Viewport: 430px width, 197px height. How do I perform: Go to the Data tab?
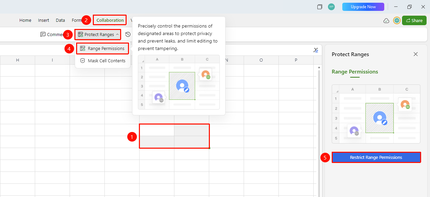coord(60,20)
